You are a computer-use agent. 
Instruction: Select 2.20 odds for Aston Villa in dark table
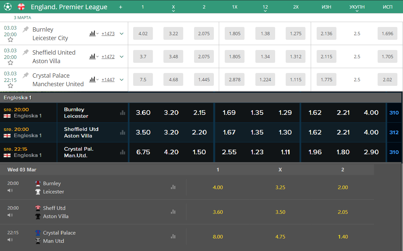[x=199, y=132]
